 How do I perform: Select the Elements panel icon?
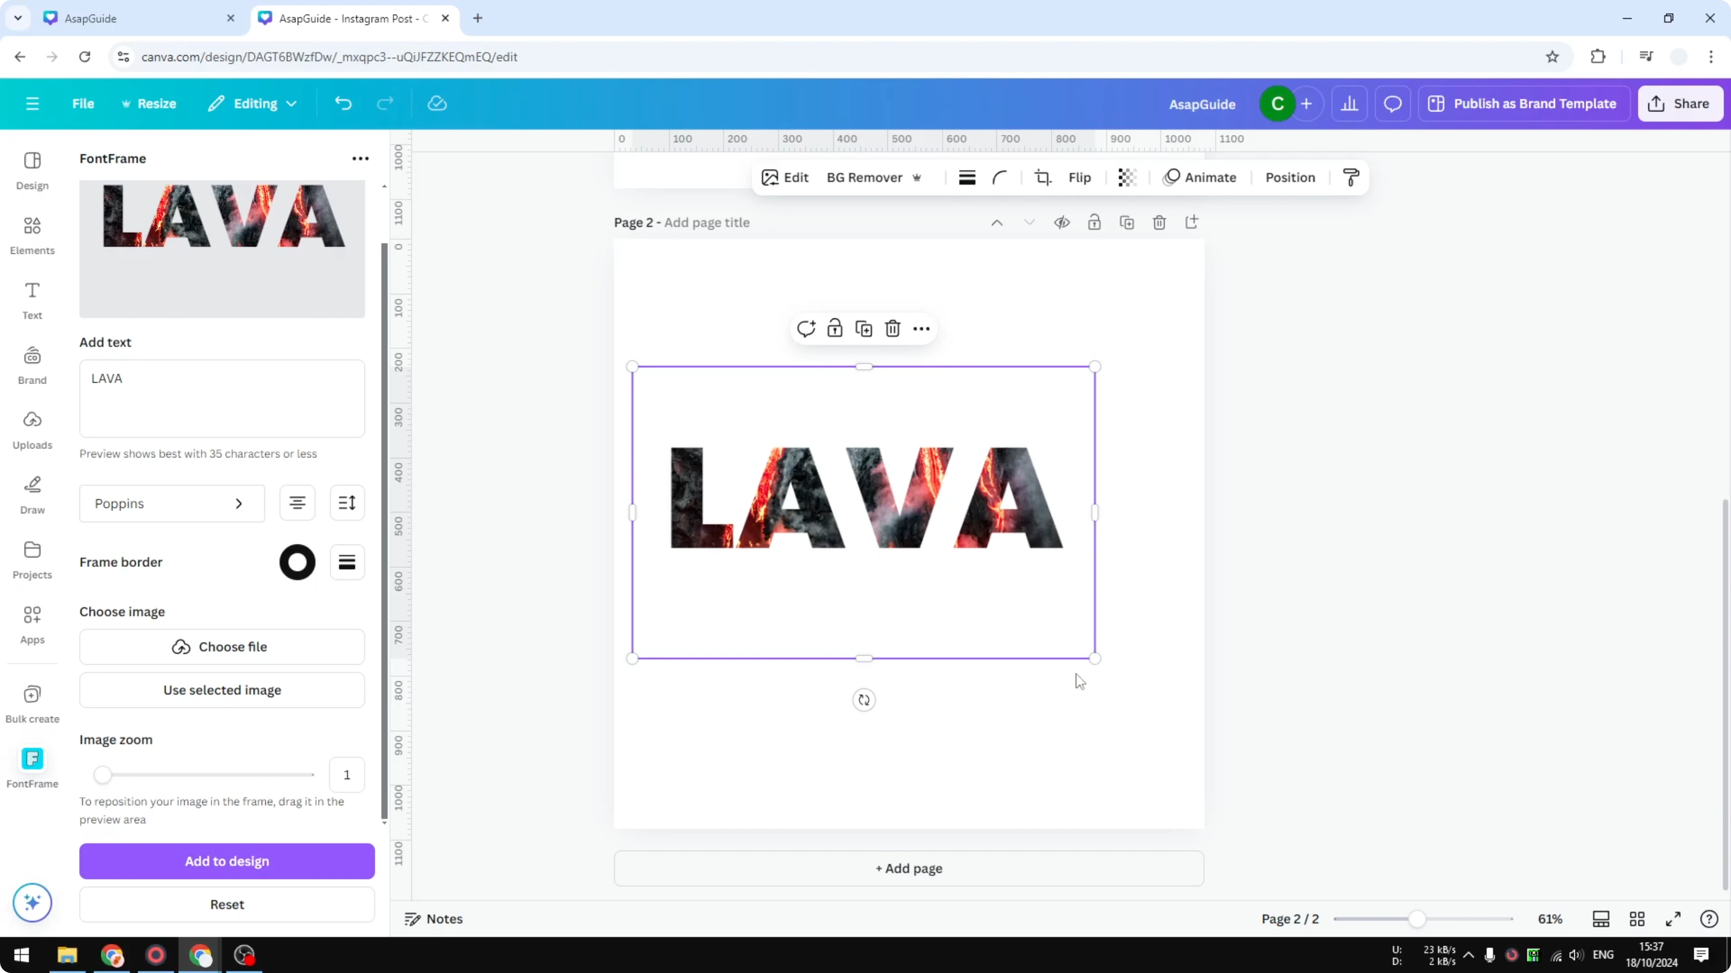pyautogui.click(x=32, y=235)
